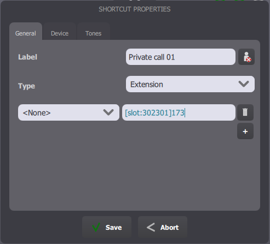
Task: Delete the extension entry with trash icon
Action: (x=245, y=112)
